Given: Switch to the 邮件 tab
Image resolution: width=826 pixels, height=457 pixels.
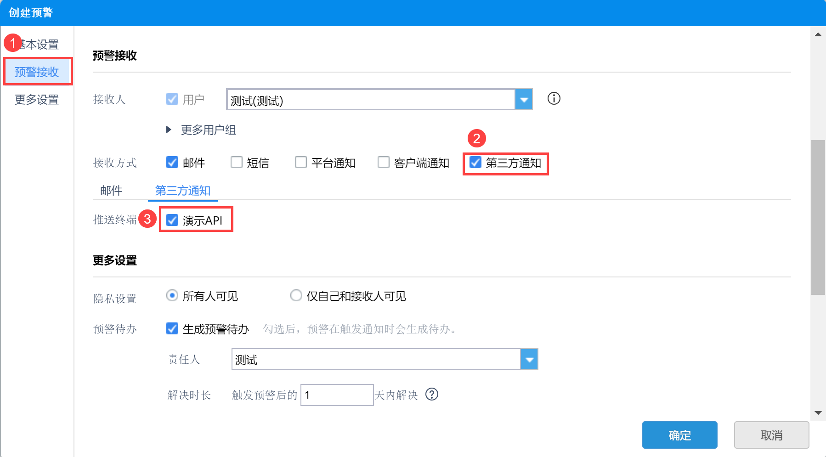Looking at the screenshot, I should click(x=111, y=190).
